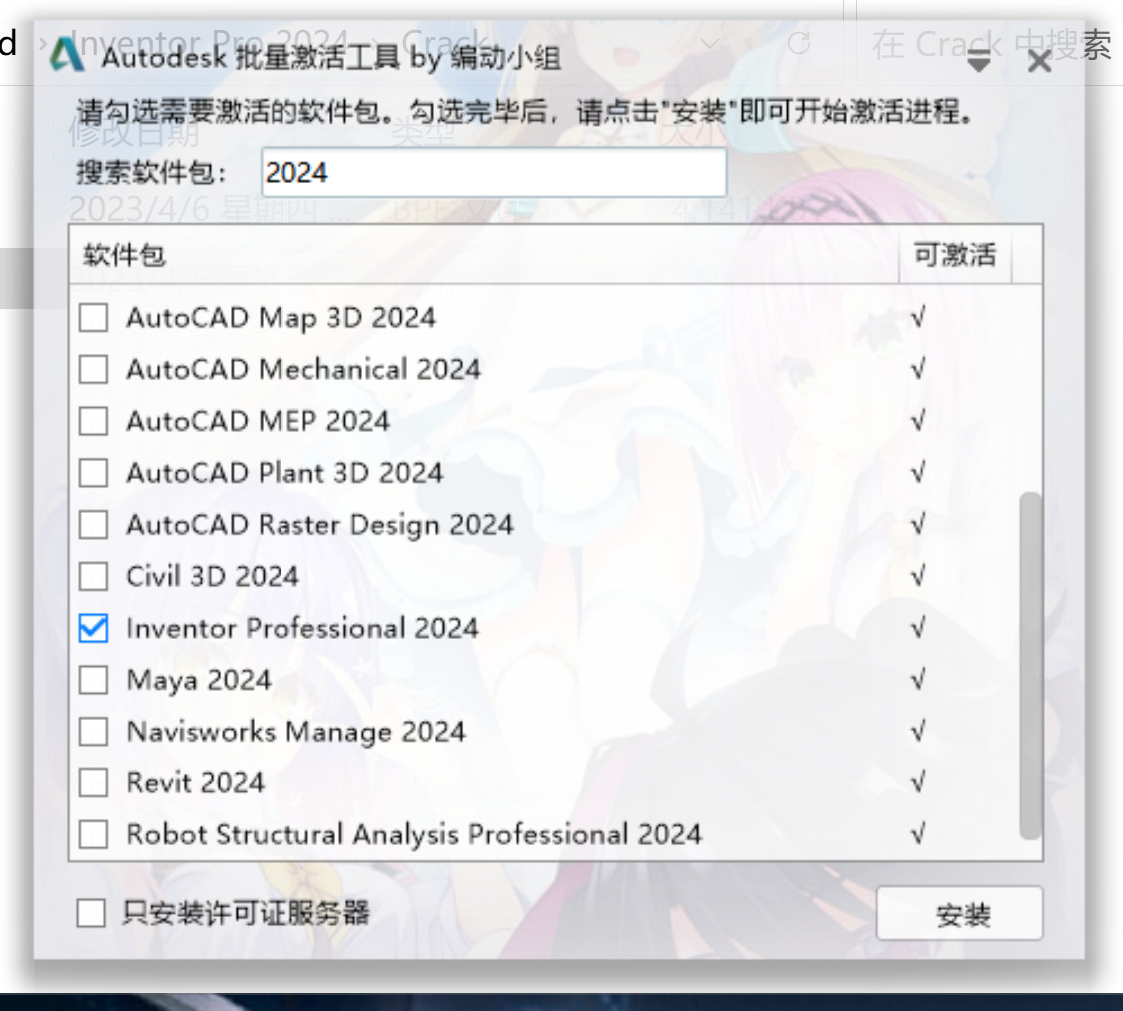The width and height of the screenshot is (1123, 1011).
Task: Sort by the 可激活 column header
Action: coord(954,255)
